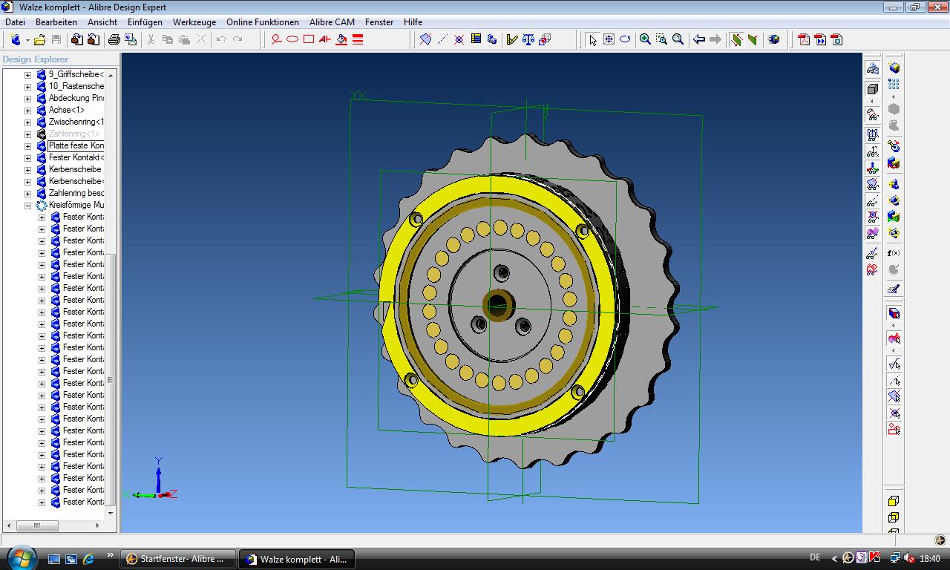Click the printer icon to print
950x570 pixels.
[114, 39]
